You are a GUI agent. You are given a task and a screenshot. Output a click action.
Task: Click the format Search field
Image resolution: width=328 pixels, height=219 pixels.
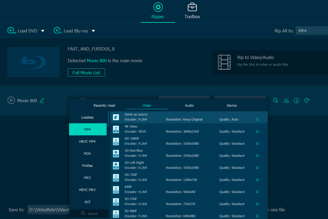[89, 213]
